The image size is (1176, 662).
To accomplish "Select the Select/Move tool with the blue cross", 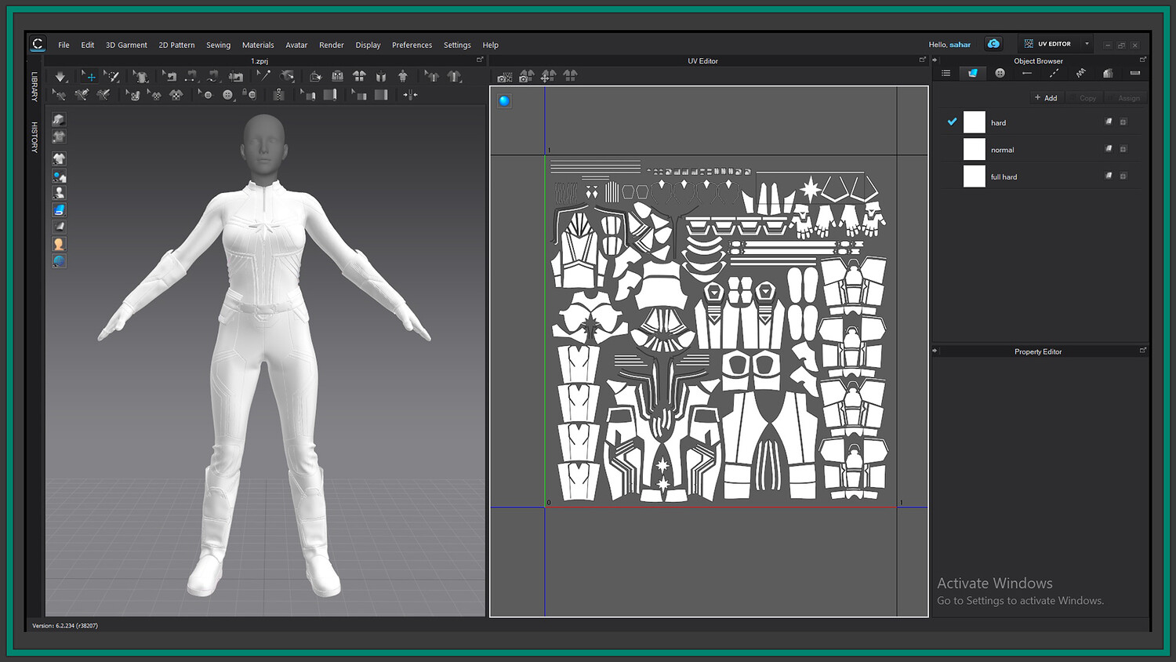I will pos(89,77).
